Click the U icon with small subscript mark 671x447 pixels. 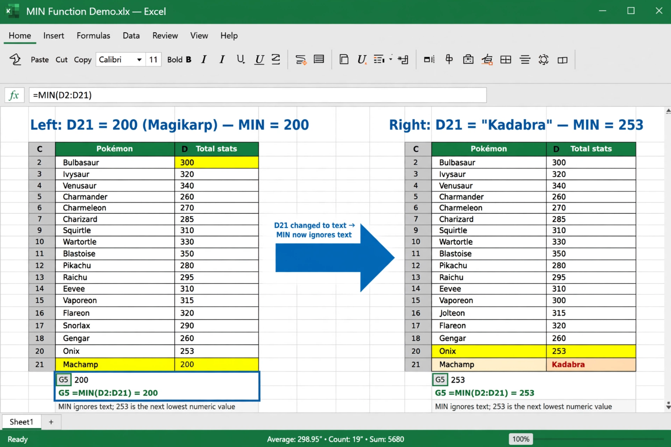tap(241, 59)
